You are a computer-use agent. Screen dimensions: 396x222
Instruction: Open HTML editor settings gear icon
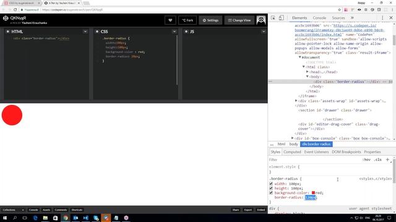pyautogui.click(x=7, y=31)
